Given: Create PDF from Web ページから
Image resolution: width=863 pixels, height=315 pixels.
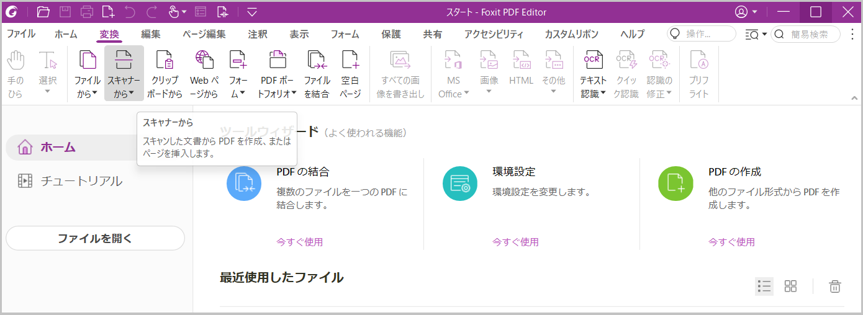Looking at the screenshot, I should coord(204,74).
